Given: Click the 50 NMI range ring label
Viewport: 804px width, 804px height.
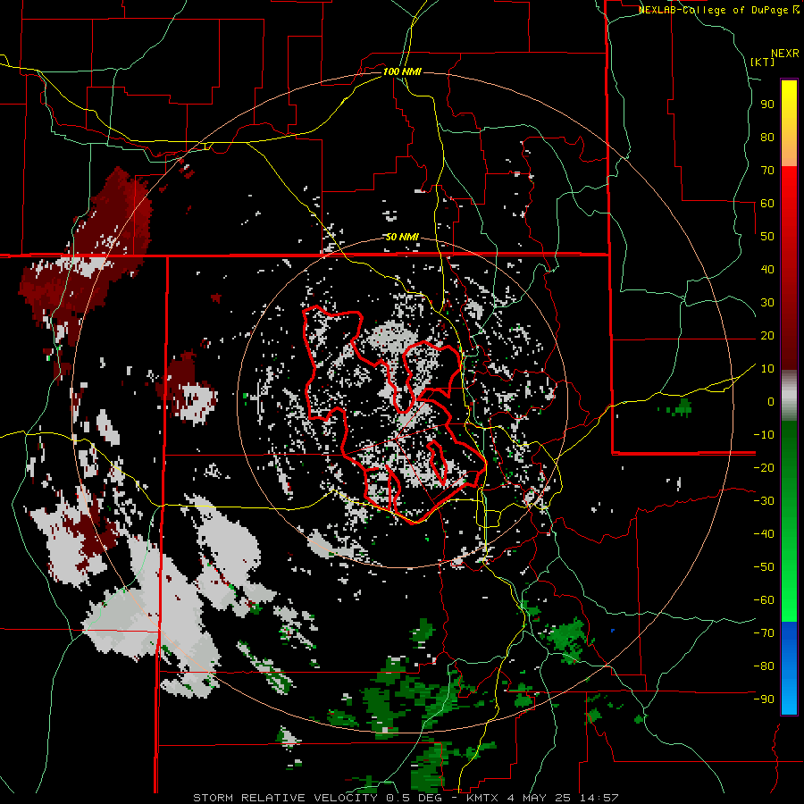Looking at the screenshot, I should 402,237.
